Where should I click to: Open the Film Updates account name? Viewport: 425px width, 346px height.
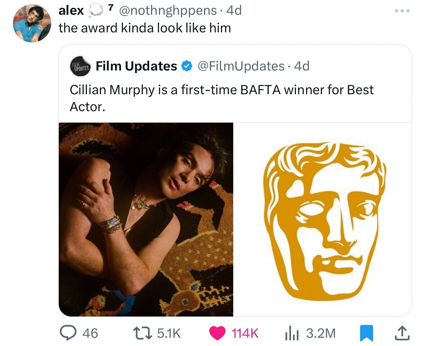click(136, 66)
